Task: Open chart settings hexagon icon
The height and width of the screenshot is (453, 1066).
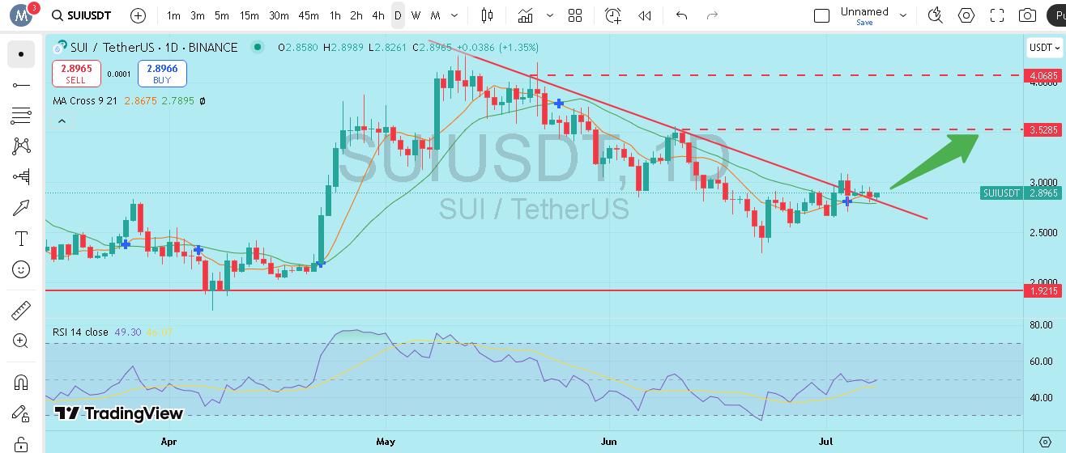Action: tap(966, 15)
